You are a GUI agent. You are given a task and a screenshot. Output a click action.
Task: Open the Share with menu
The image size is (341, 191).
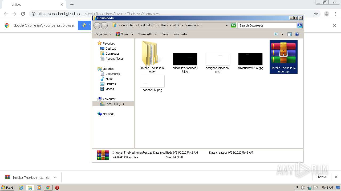(147, 34)
